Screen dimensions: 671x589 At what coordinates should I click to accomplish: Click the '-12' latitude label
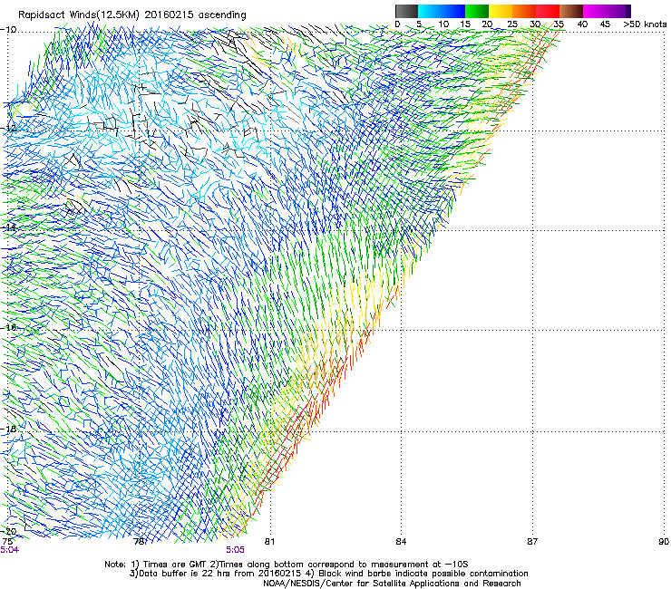pos(8,129)
